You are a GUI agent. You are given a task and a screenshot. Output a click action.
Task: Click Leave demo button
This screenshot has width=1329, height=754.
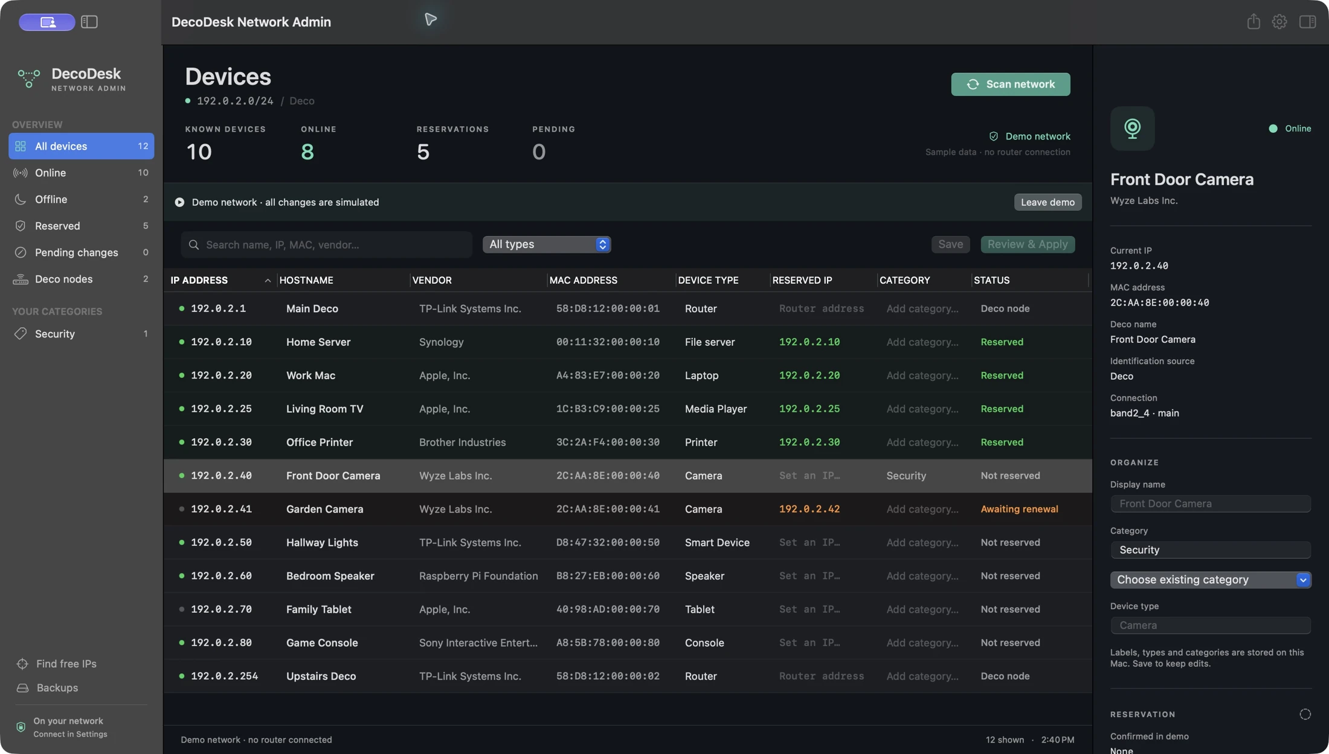(x=1047, y=202)
